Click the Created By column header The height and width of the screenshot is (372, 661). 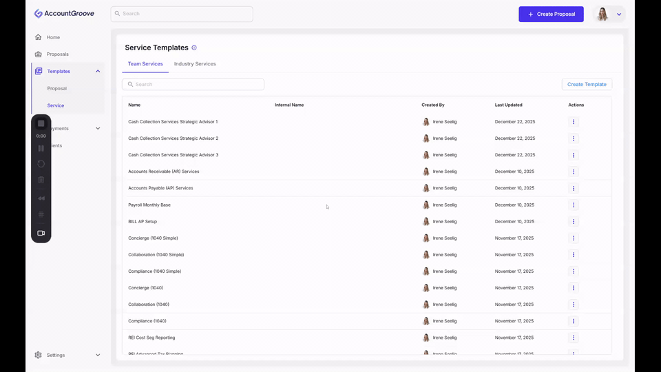[x=433, y=105]
